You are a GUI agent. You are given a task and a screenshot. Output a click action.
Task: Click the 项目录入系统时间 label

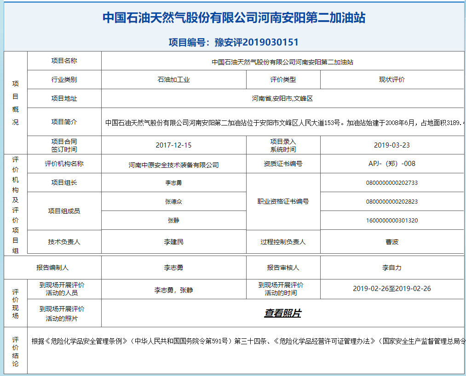[x=283, y=145]
